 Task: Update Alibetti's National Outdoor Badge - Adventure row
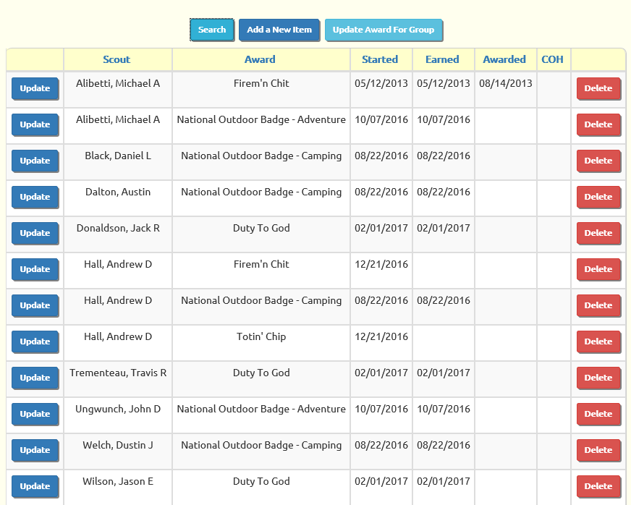click(35, 124)
